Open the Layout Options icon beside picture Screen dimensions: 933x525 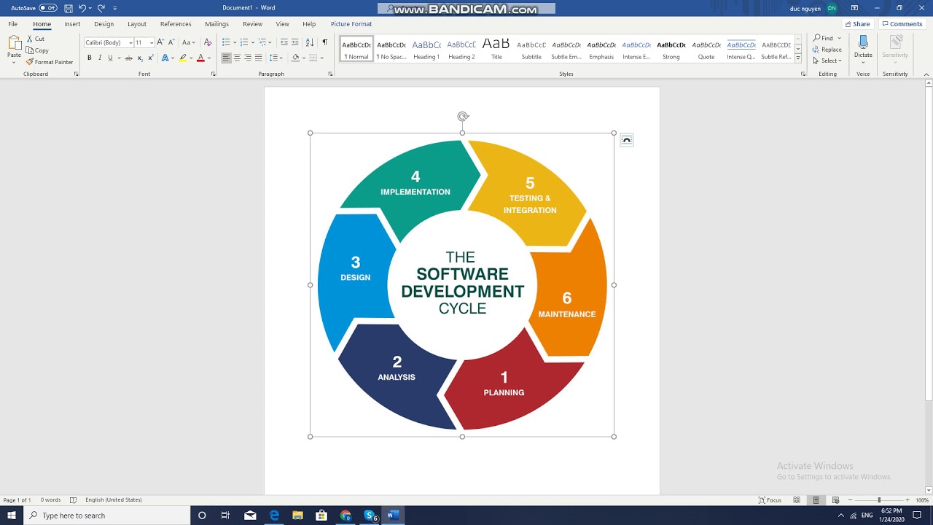(627, 140)
